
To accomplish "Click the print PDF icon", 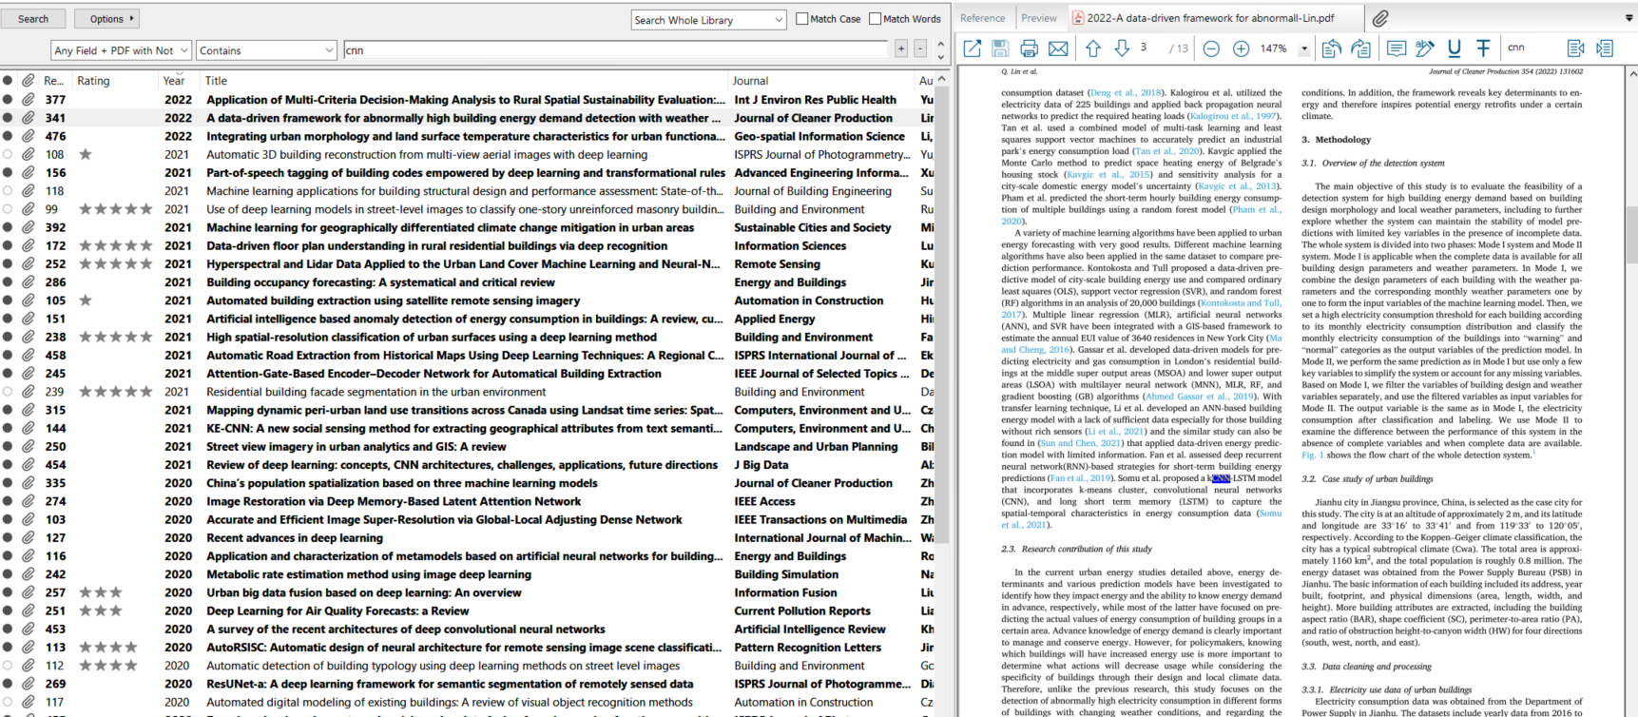I will (1029, 48).
